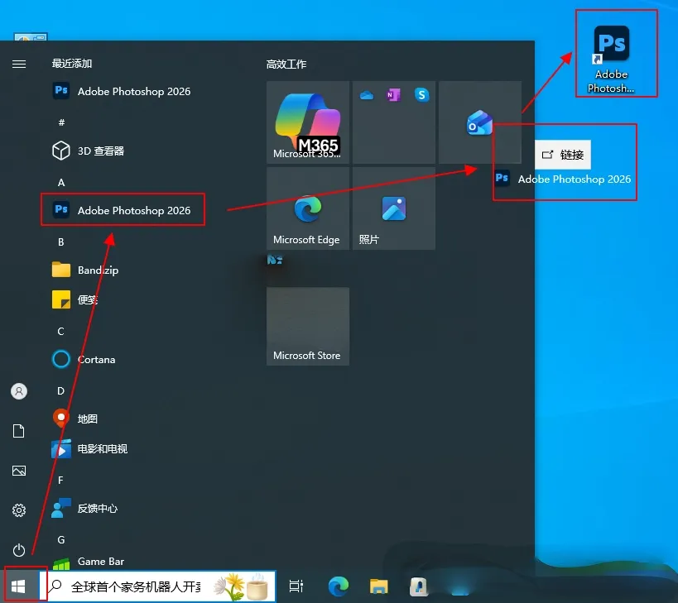678x603 pixels.
Task: Open File Explorer from the taskbar
Action: 379,586
